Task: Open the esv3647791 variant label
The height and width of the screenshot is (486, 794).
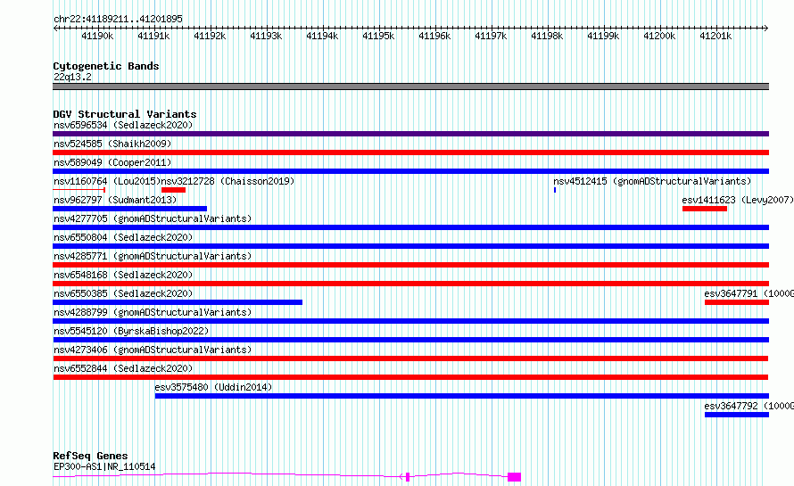Action: point(749,293)
